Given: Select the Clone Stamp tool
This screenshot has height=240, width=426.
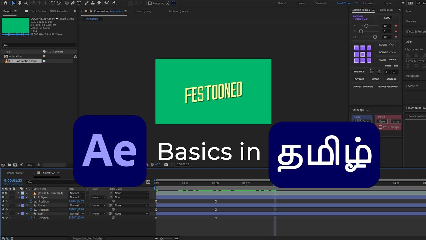Looking at the screenshot, I should [93, 3].
